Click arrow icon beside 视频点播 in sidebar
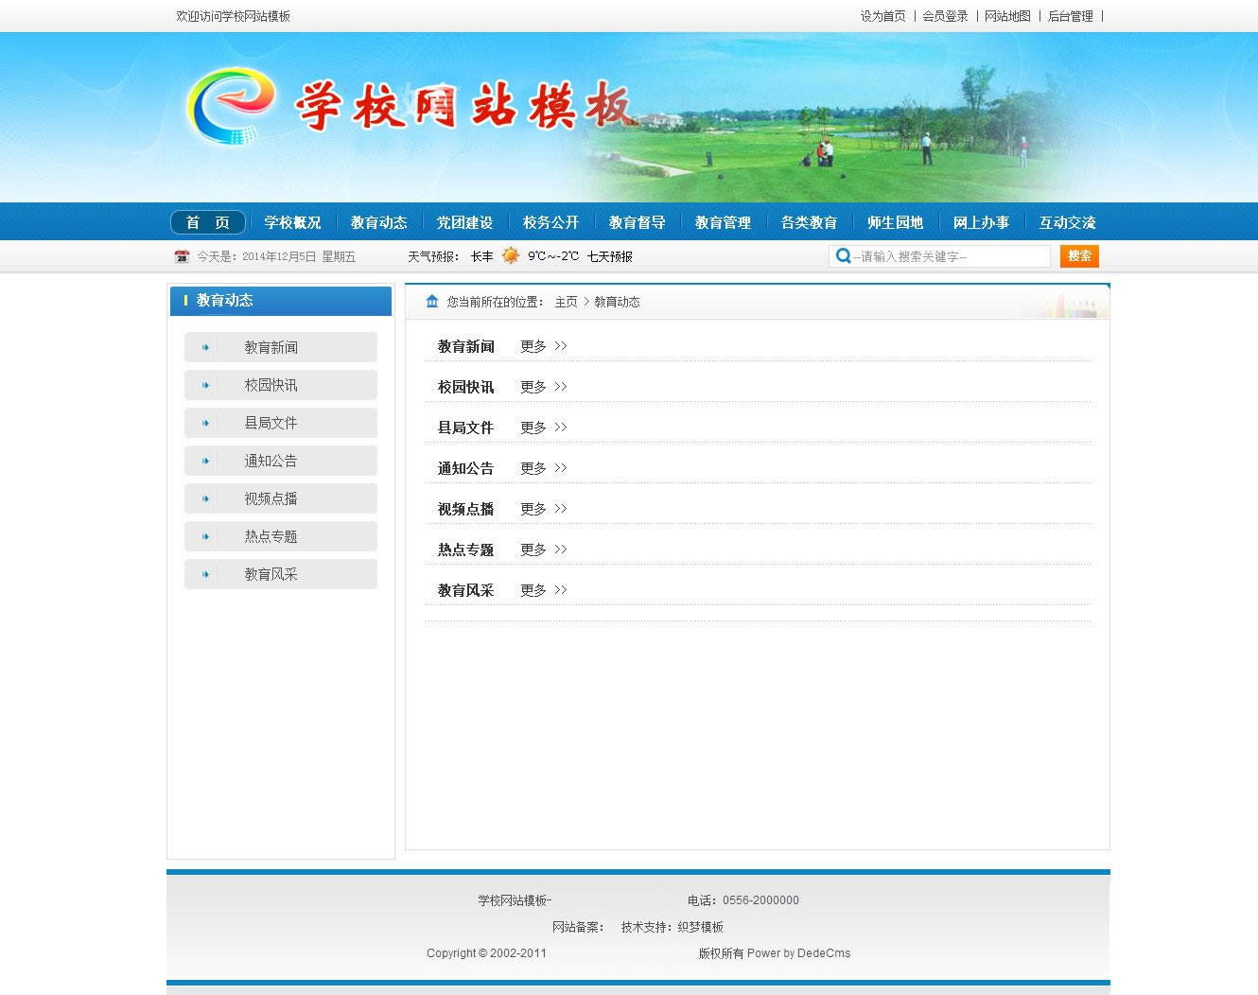 pyautogui.click(x=205, y=498)
